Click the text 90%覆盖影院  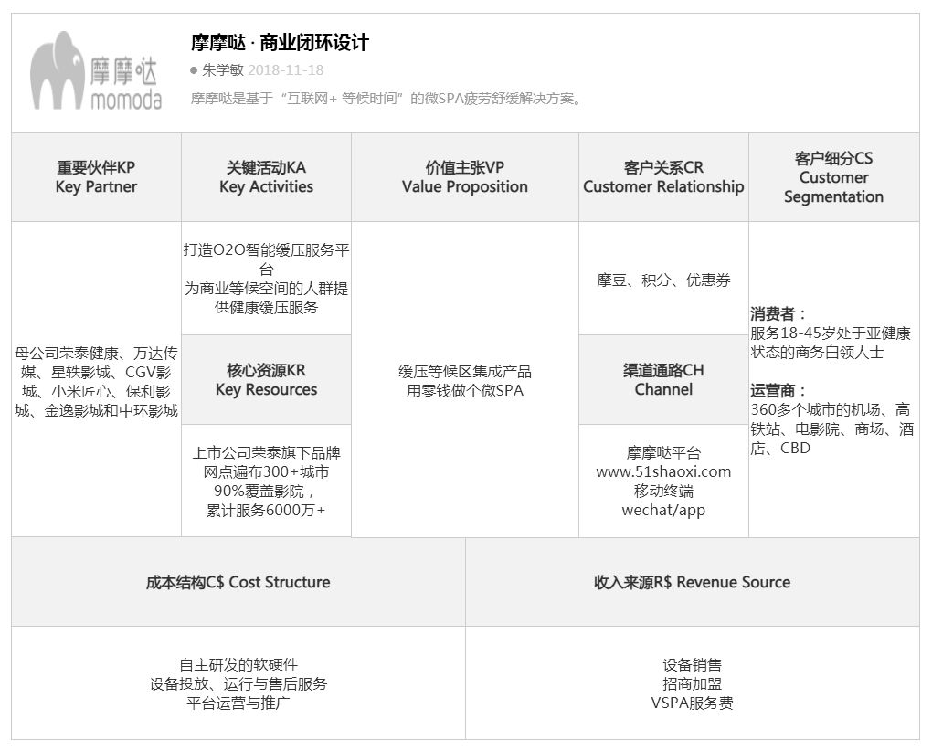click(x=263, y=492)
